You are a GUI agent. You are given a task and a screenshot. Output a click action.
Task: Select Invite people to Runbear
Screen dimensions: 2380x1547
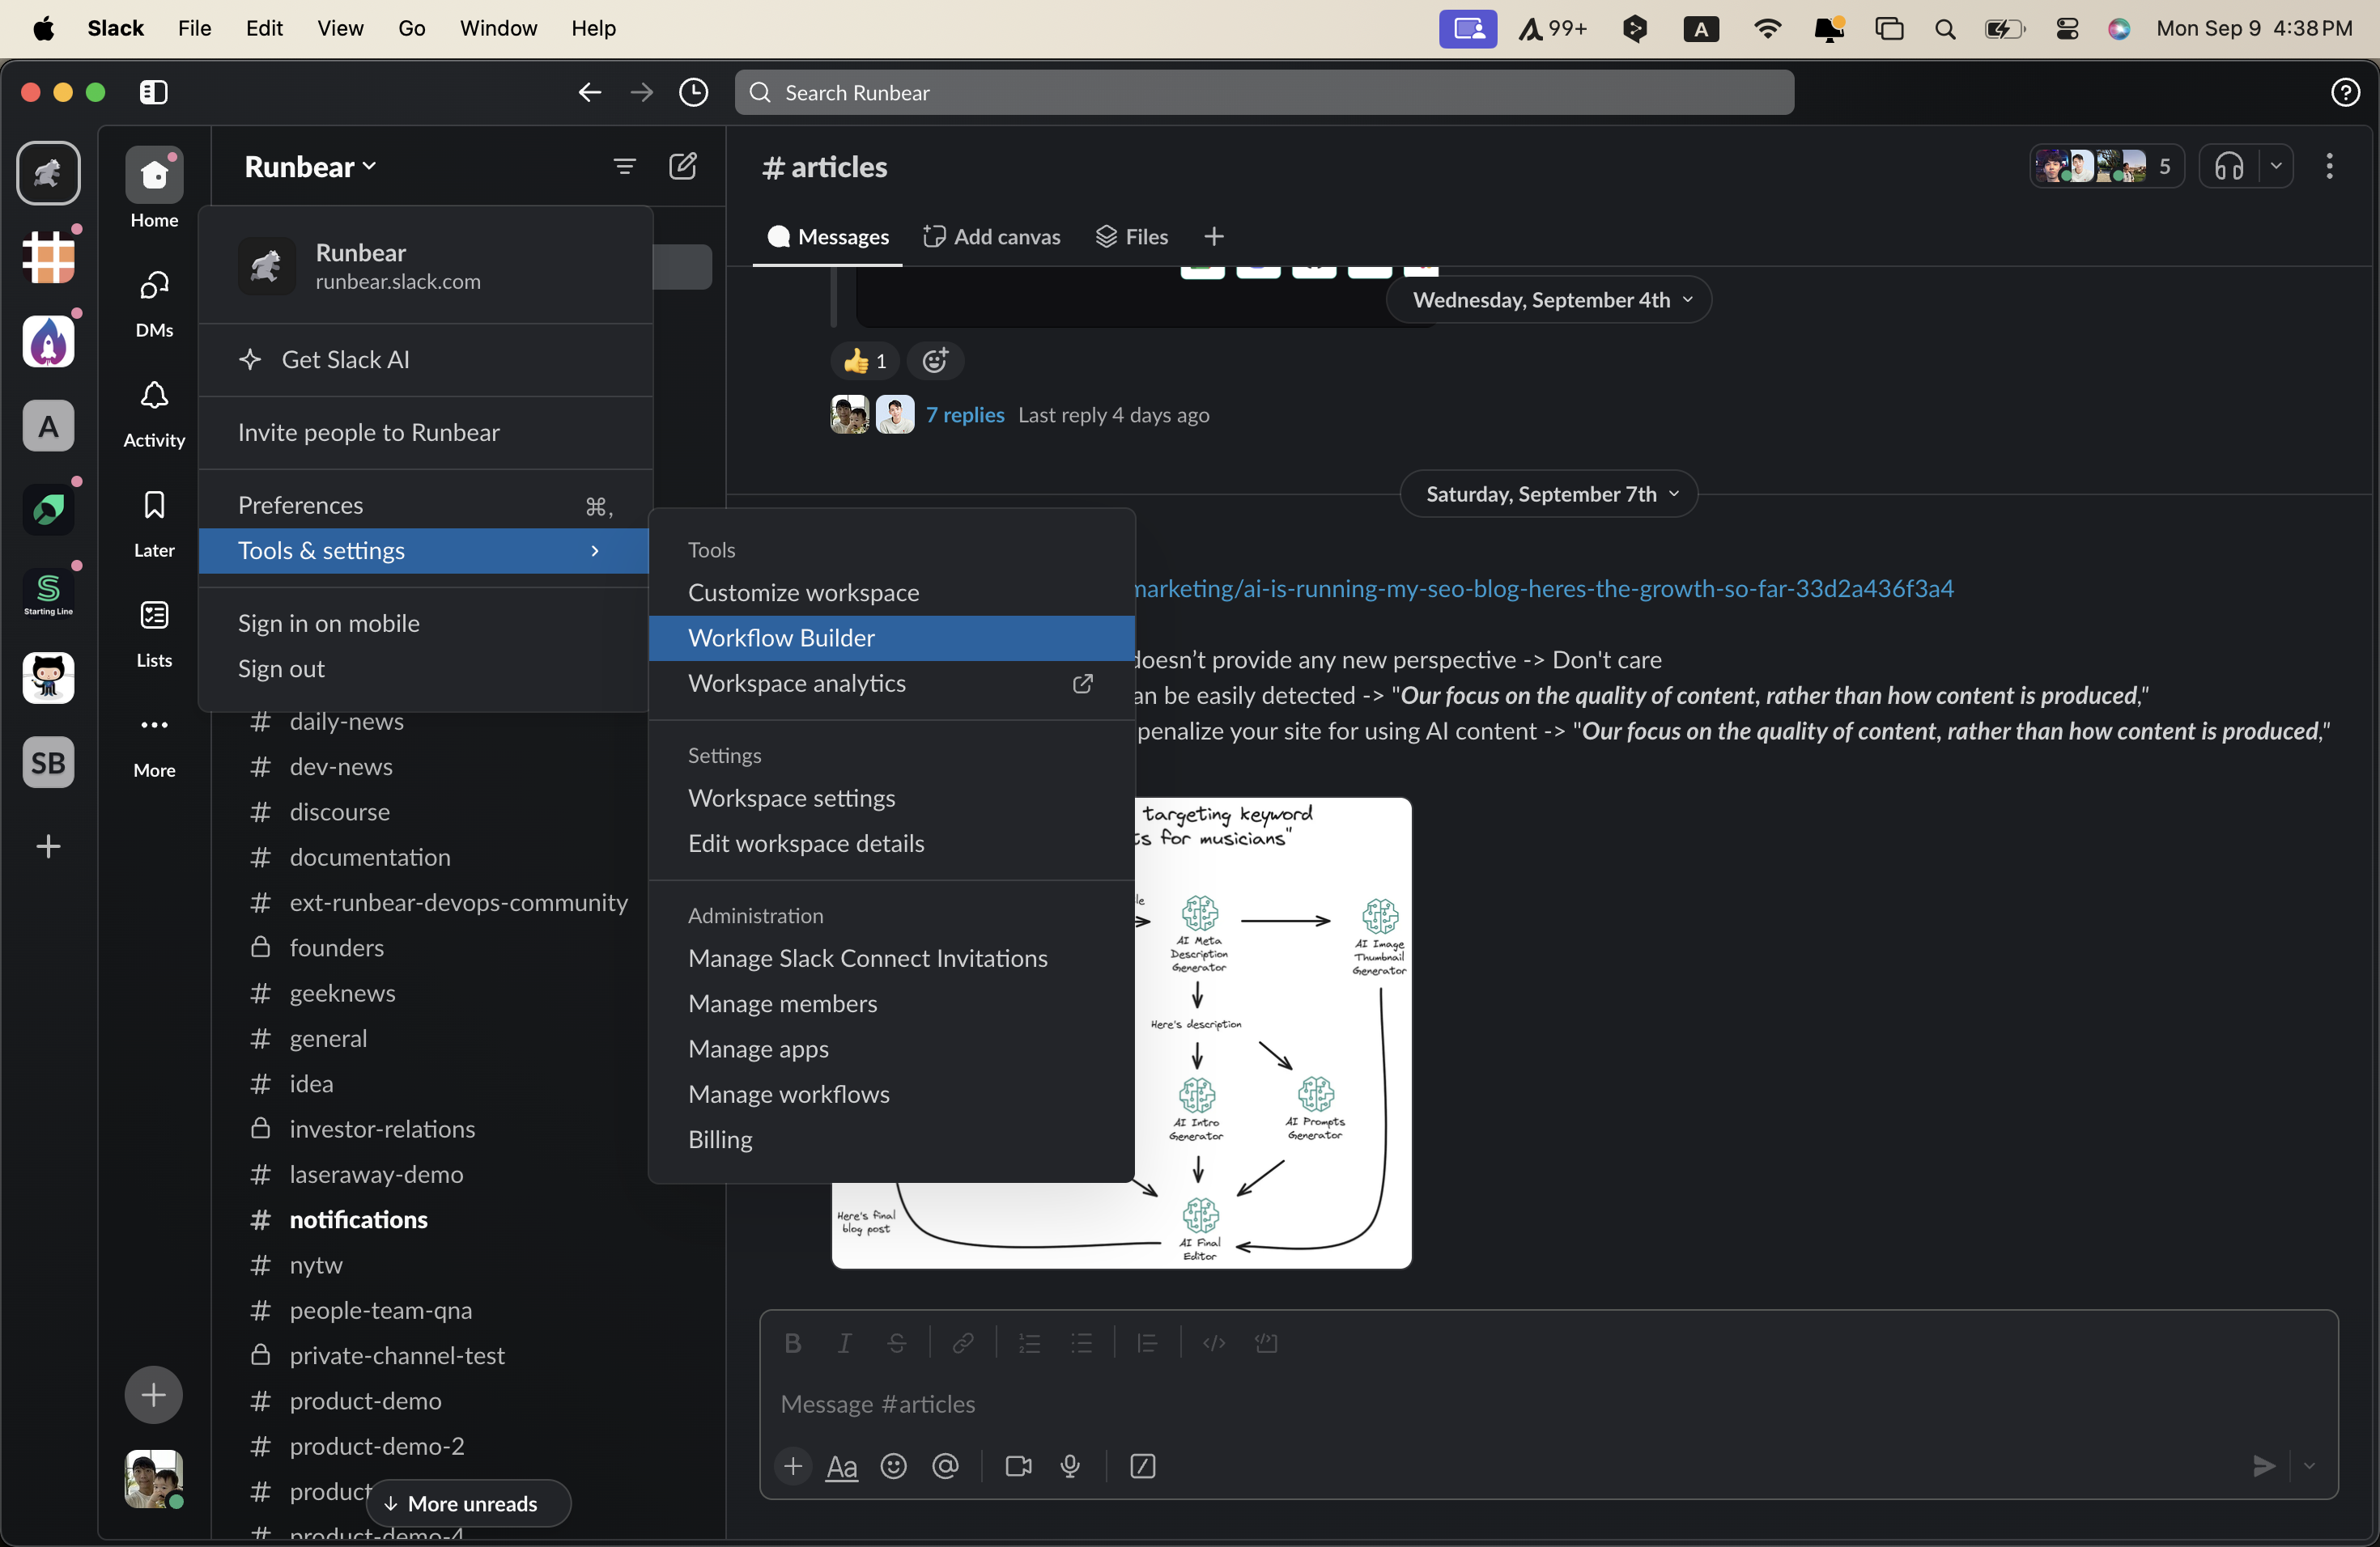click(425, 433)
